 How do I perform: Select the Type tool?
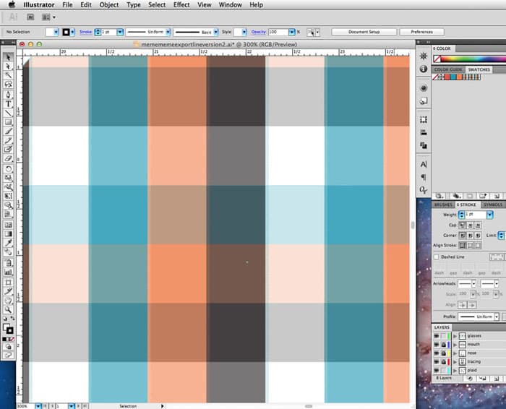tap(8, 103)
